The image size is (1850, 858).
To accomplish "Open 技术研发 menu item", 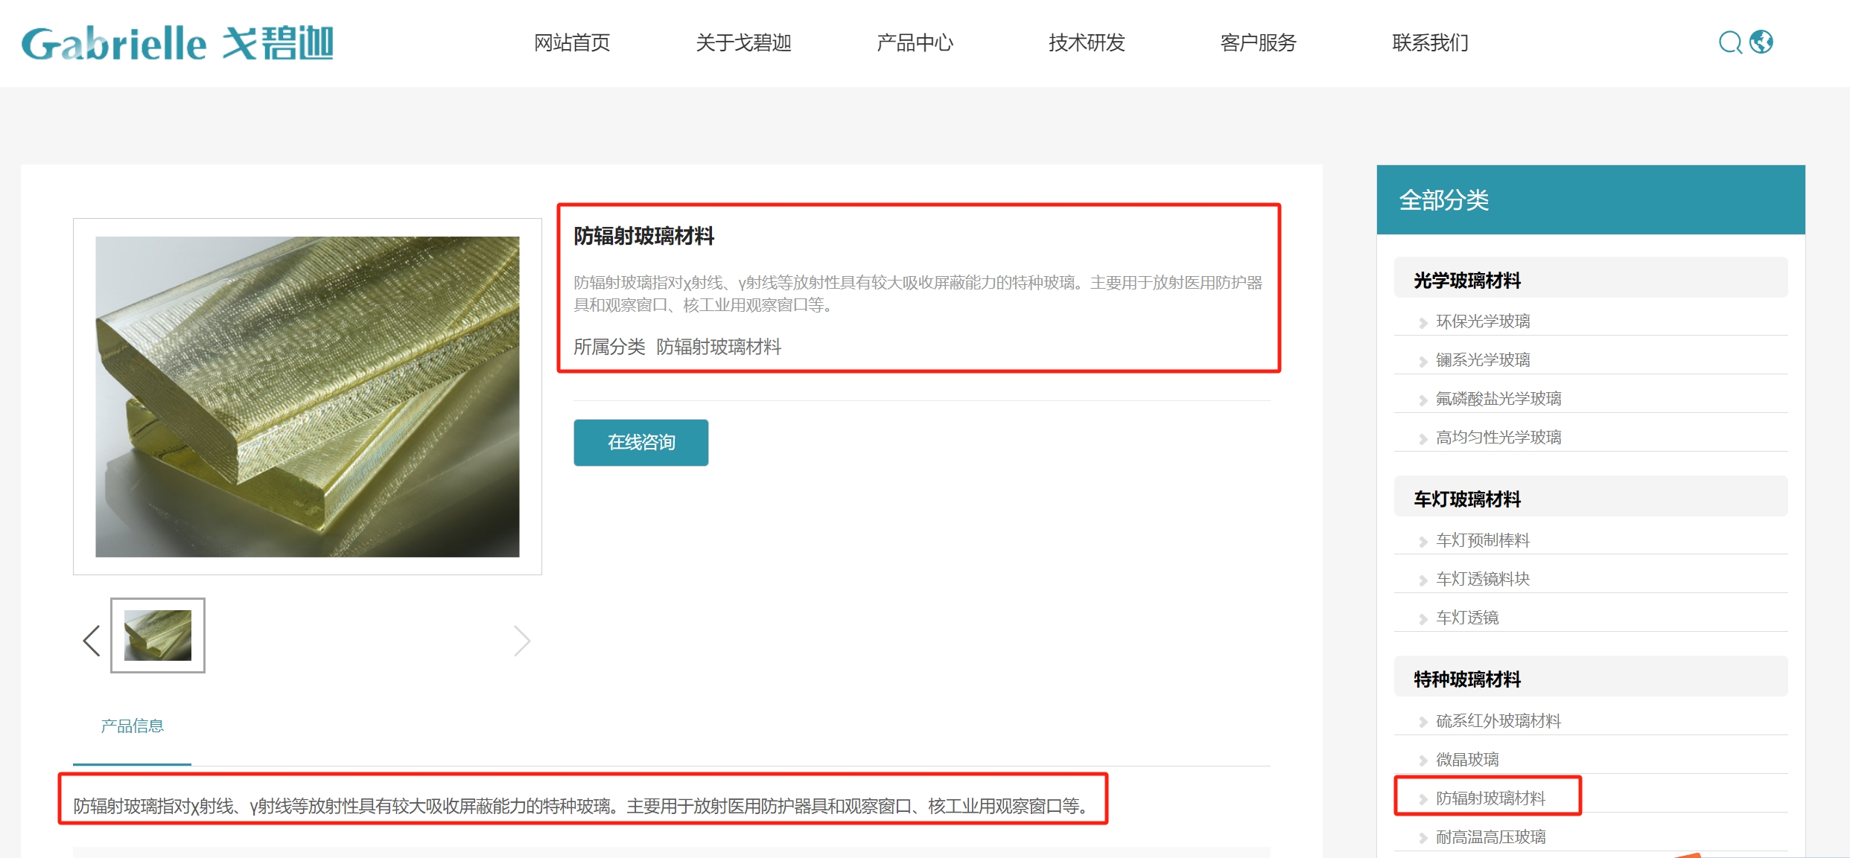I will point(1087,42).
